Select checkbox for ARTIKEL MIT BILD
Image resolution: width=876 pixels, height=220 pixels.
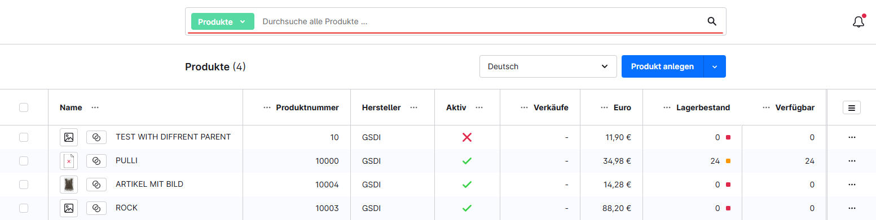pyautogui.click(x=24, y=185)
